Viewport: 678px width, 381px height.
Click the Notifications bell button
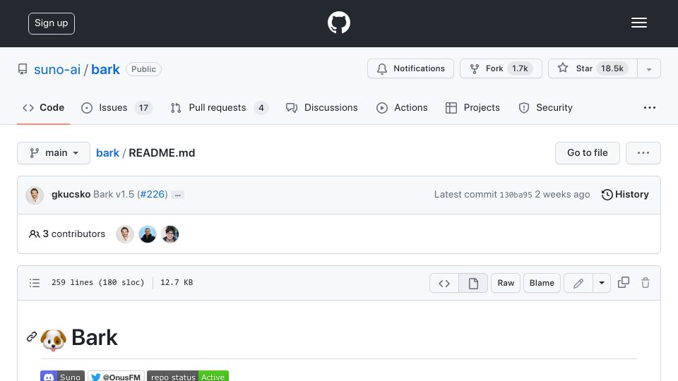click(410, 68)
